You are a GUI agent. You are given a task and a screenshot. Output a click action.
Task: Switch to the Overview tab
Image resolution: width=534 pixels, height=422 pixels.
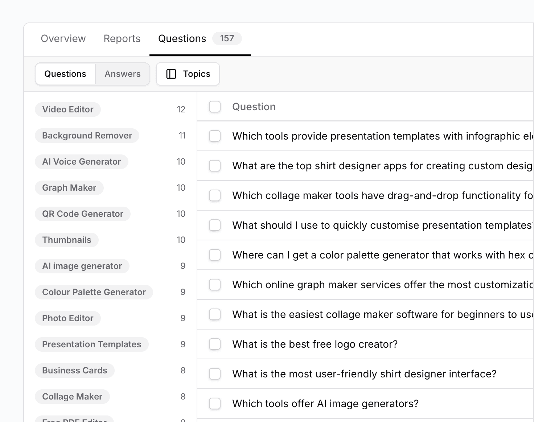(63, 39)
